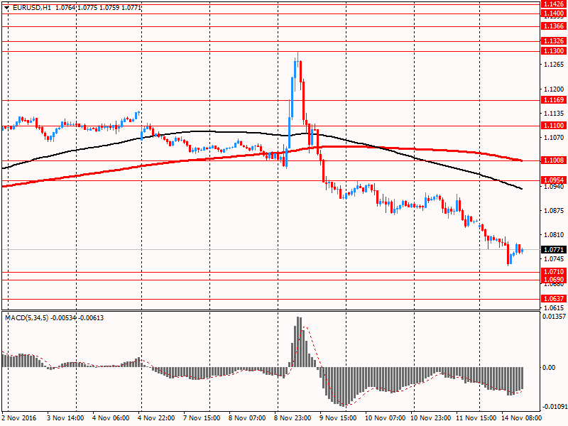The width and height of the screenshot is (568, 426).
Task: Select the 1.1200 price scale value
Action: (554, 89)
